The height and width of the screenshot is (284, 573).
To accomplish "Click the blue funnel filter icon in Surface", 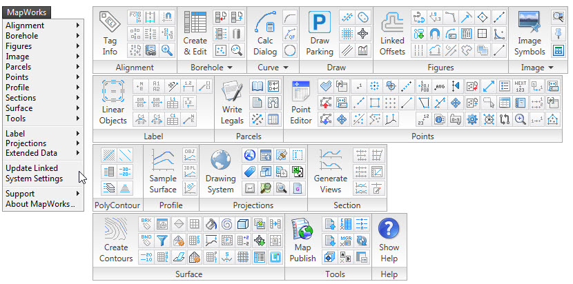I will 162,240.
